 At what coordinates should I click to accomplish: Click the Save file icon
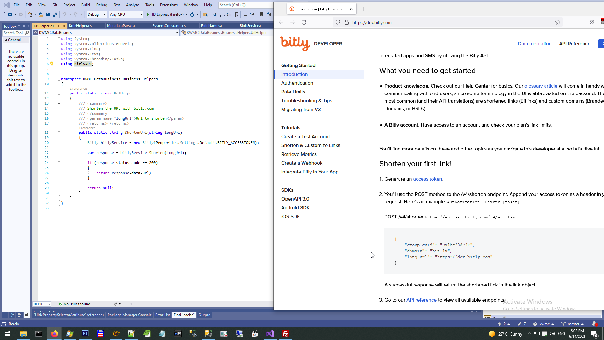click(48, 14)
